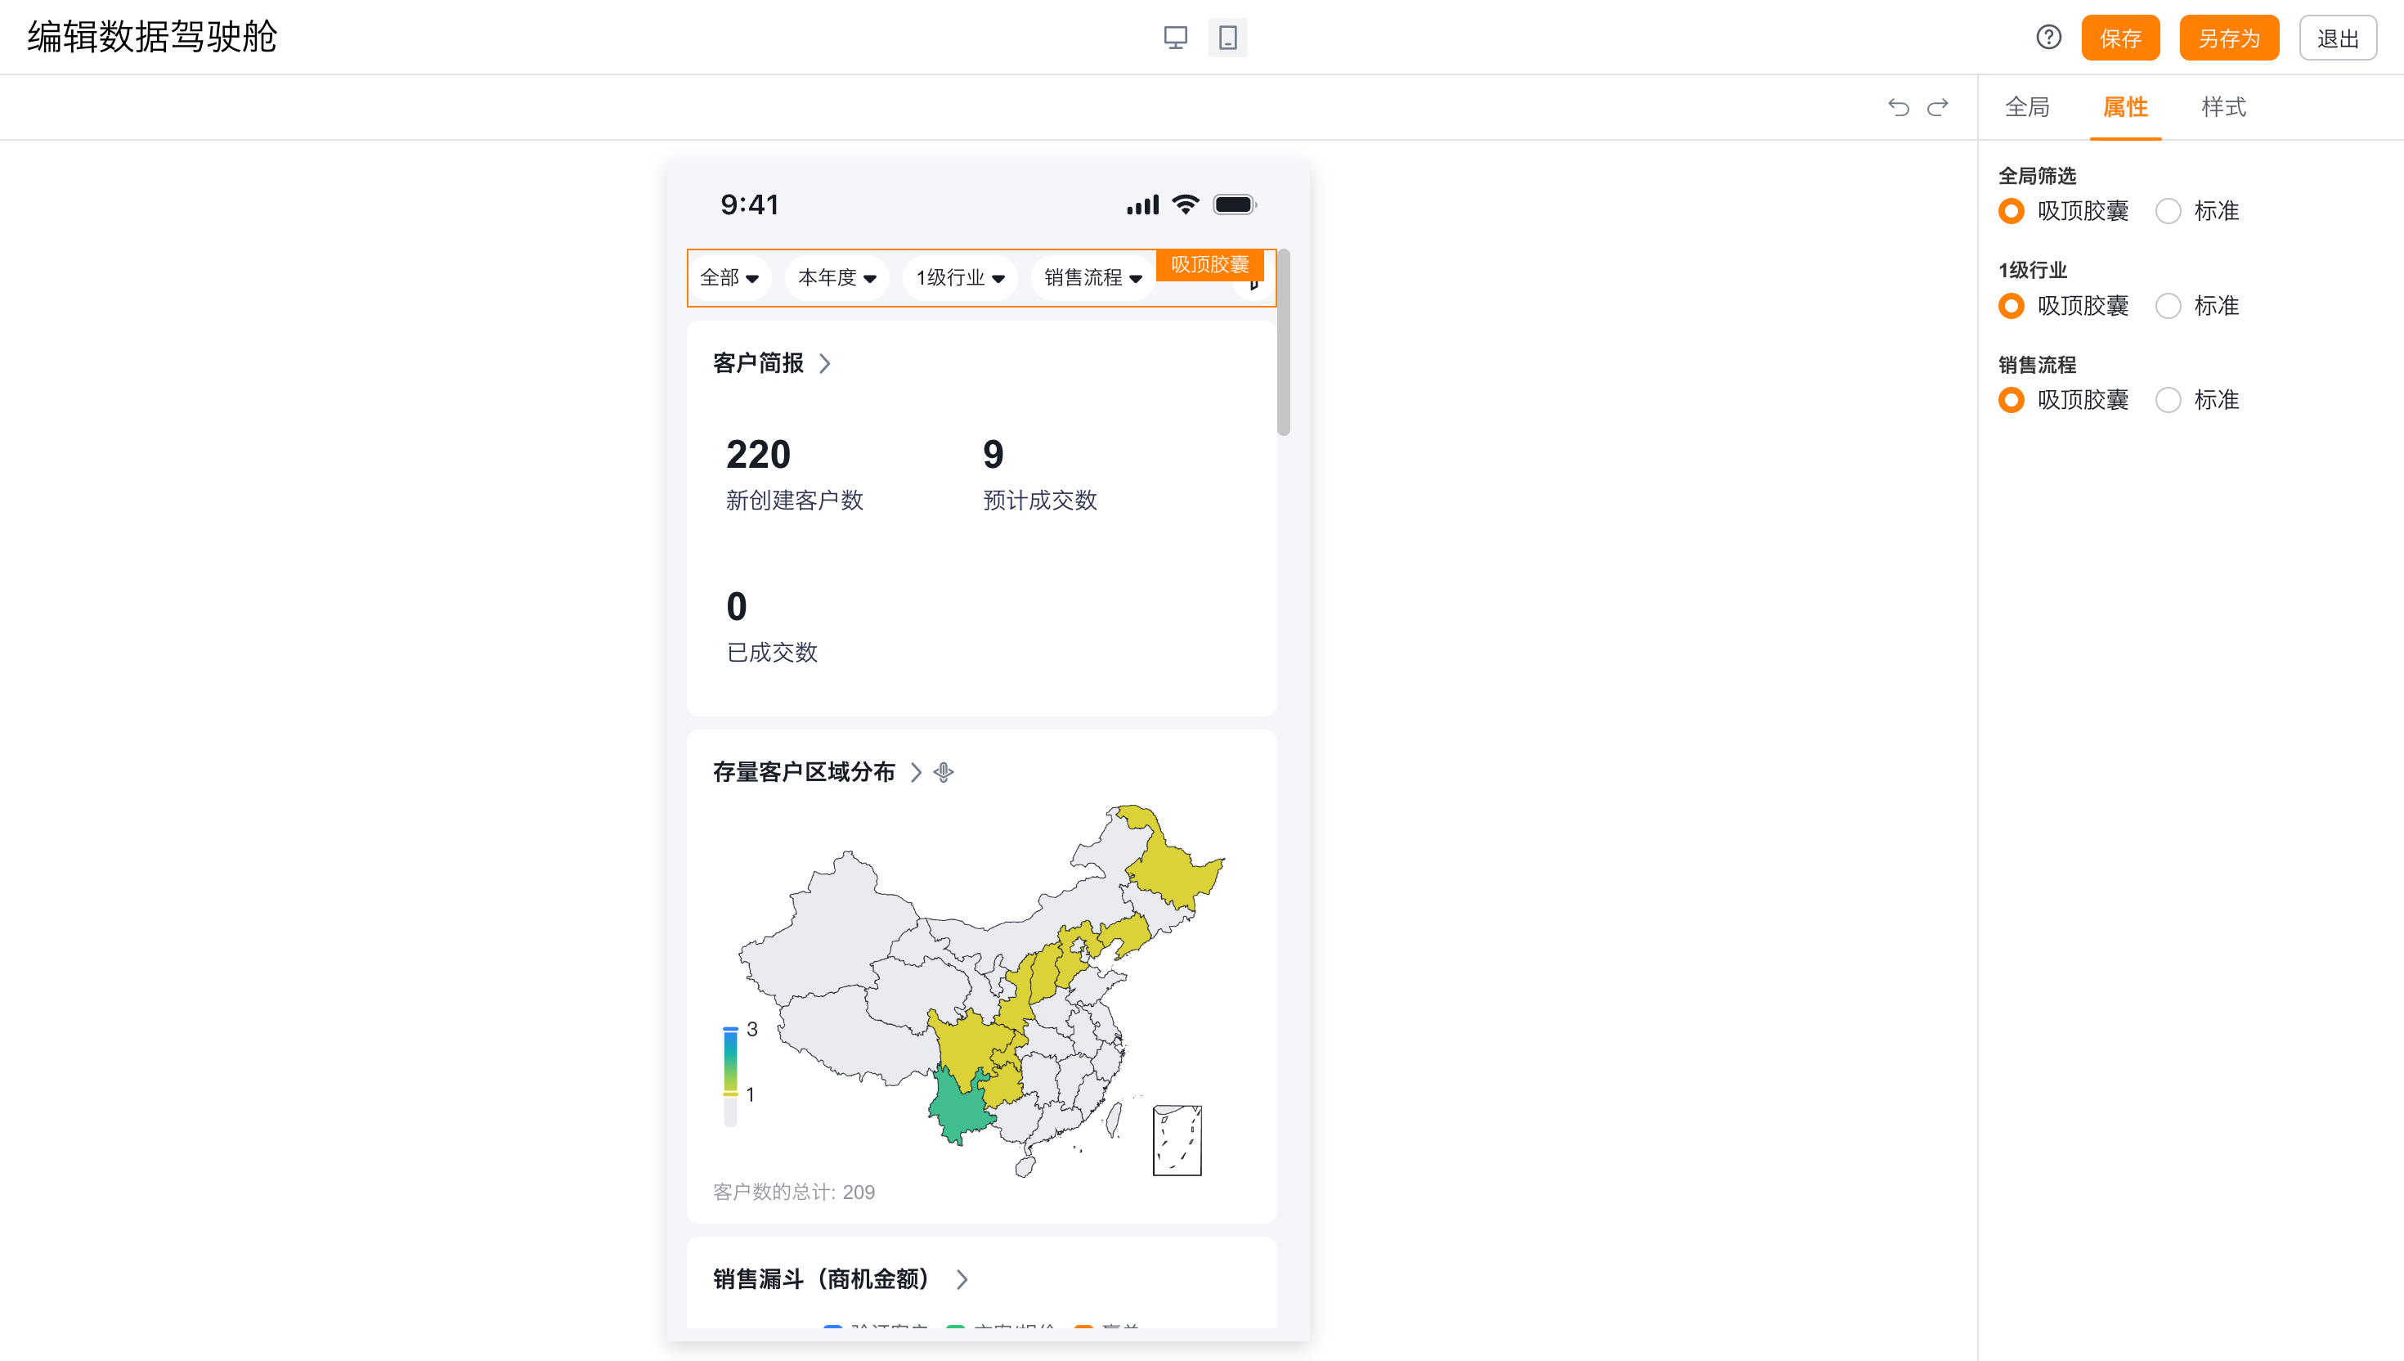2404x1361 pixels.
Task: Click the phone preview vertical scrollbar
Action: pos(1284,343)
